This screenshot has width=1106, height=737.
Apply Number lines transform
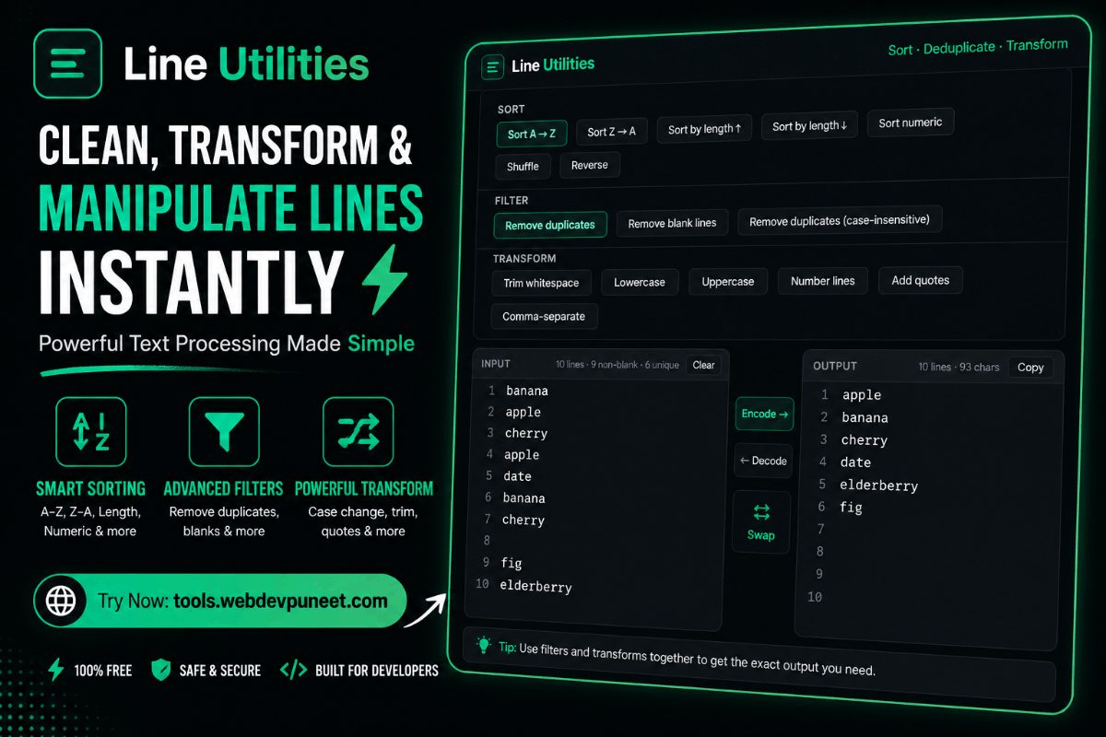click(x=822, y=281)
